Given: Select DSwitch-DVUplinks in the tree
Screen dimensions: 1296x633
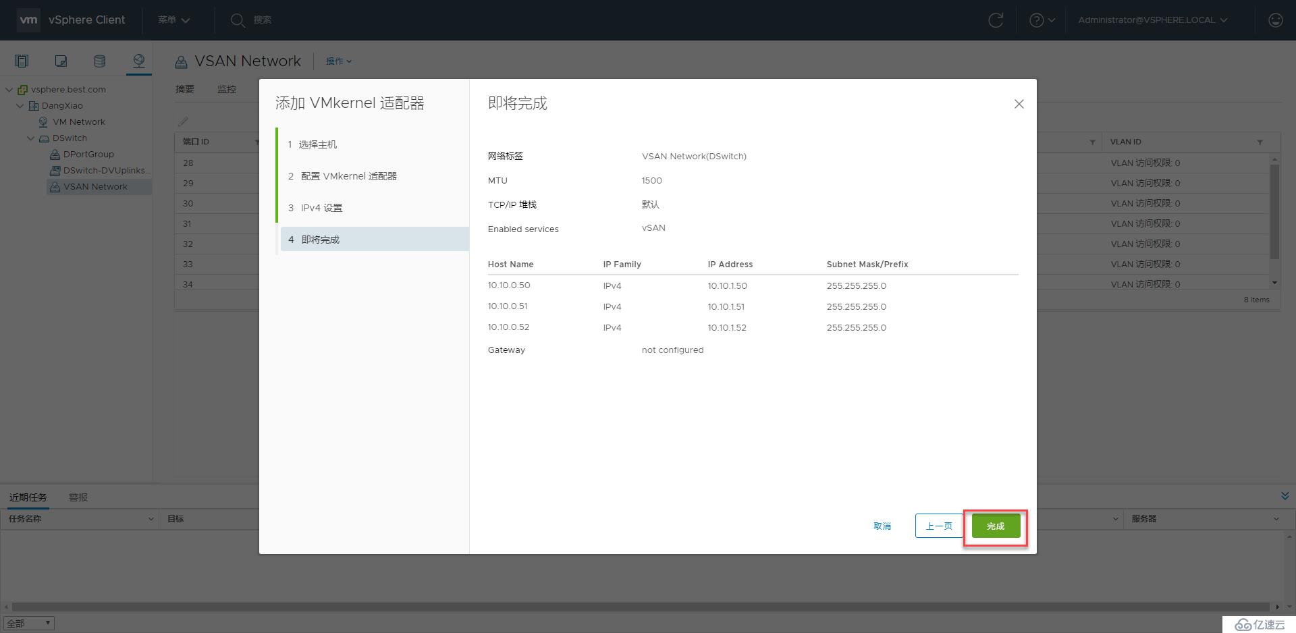Looking at the screenshot, I should click(107, 171).
